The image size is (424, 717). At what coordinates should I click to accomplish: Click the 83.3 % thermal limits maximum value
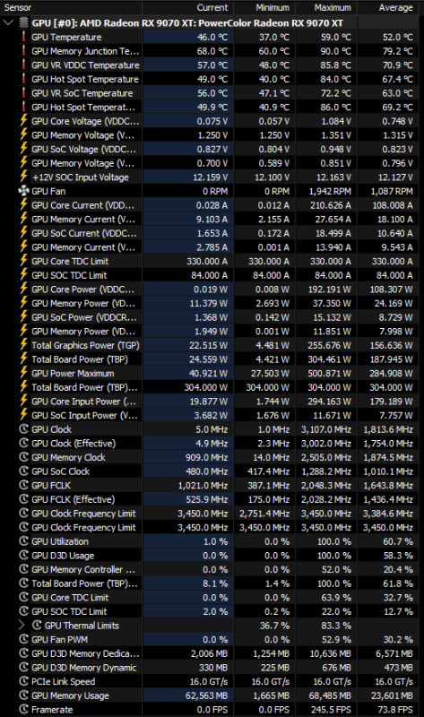click(x=336, y=626)
